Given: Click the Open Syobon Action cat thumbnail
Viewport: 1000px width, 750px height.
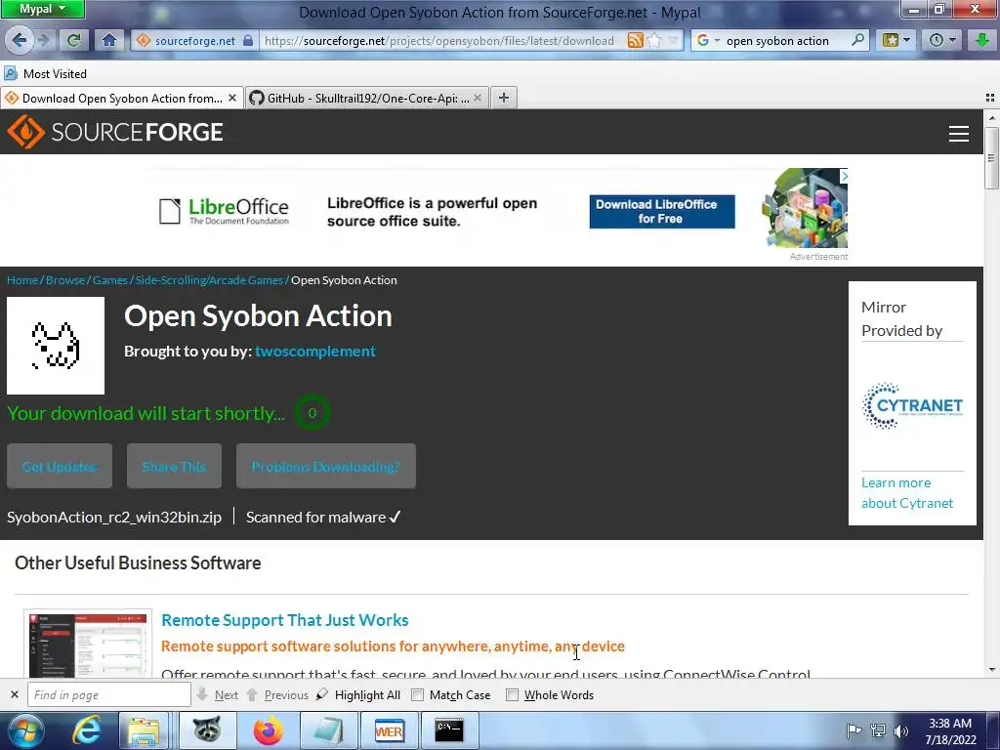Looking at the screenshot, I should point(56,346).
